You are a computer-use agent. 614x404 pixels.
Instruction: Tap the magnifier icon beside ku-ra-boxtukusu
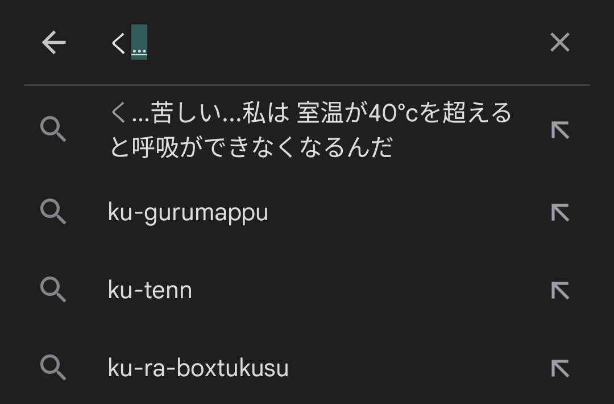pyautogui.click(x=53, y=368)
